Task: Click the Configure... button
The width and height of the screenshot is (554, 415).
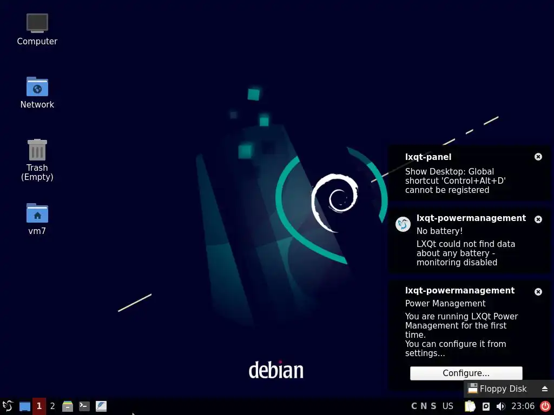Action: click(466, 373)
